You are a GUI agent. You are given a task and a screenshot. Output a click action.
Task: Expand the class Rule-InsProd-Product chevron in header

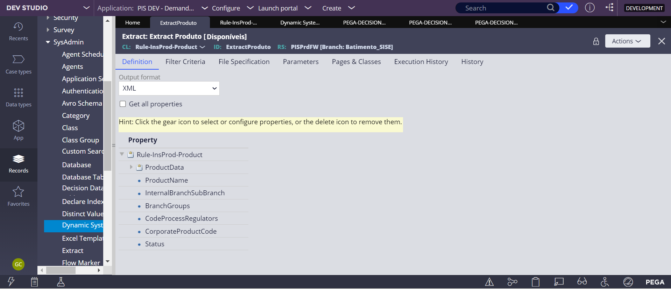coord(202,47)
